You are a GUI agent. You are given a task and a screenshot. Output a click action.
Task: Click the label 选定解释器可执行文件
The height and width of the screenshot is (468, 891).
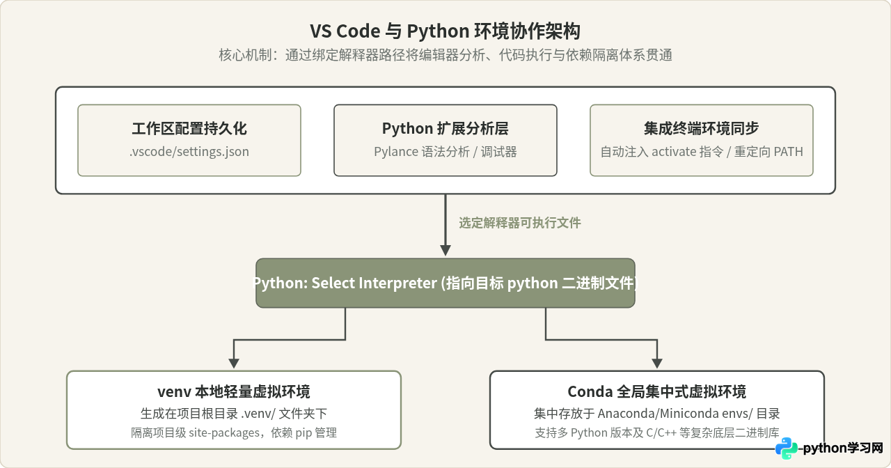tap(520, 223)
